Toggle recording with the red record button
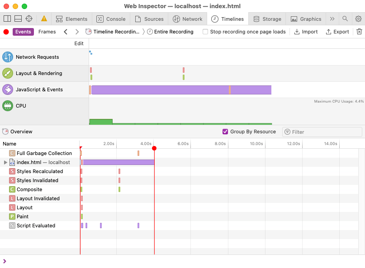 5,32
